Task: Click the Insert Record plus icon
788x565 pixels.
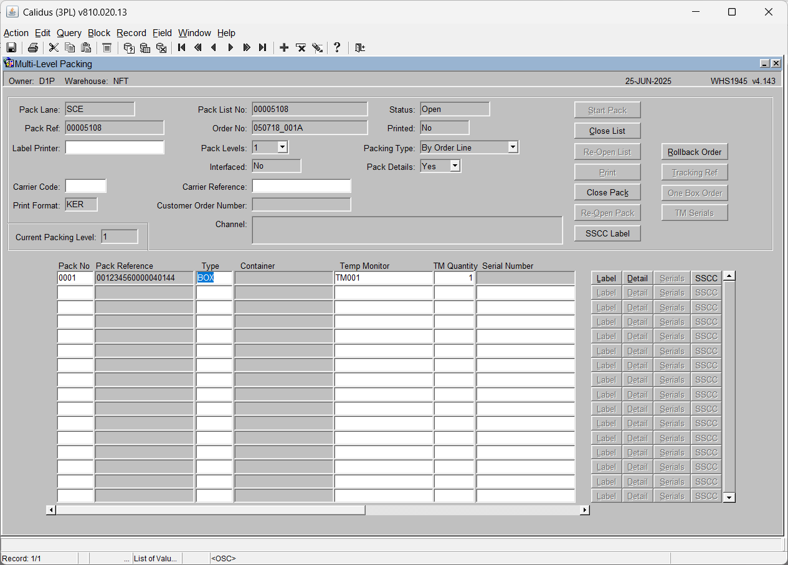Action: click(284, 48)
